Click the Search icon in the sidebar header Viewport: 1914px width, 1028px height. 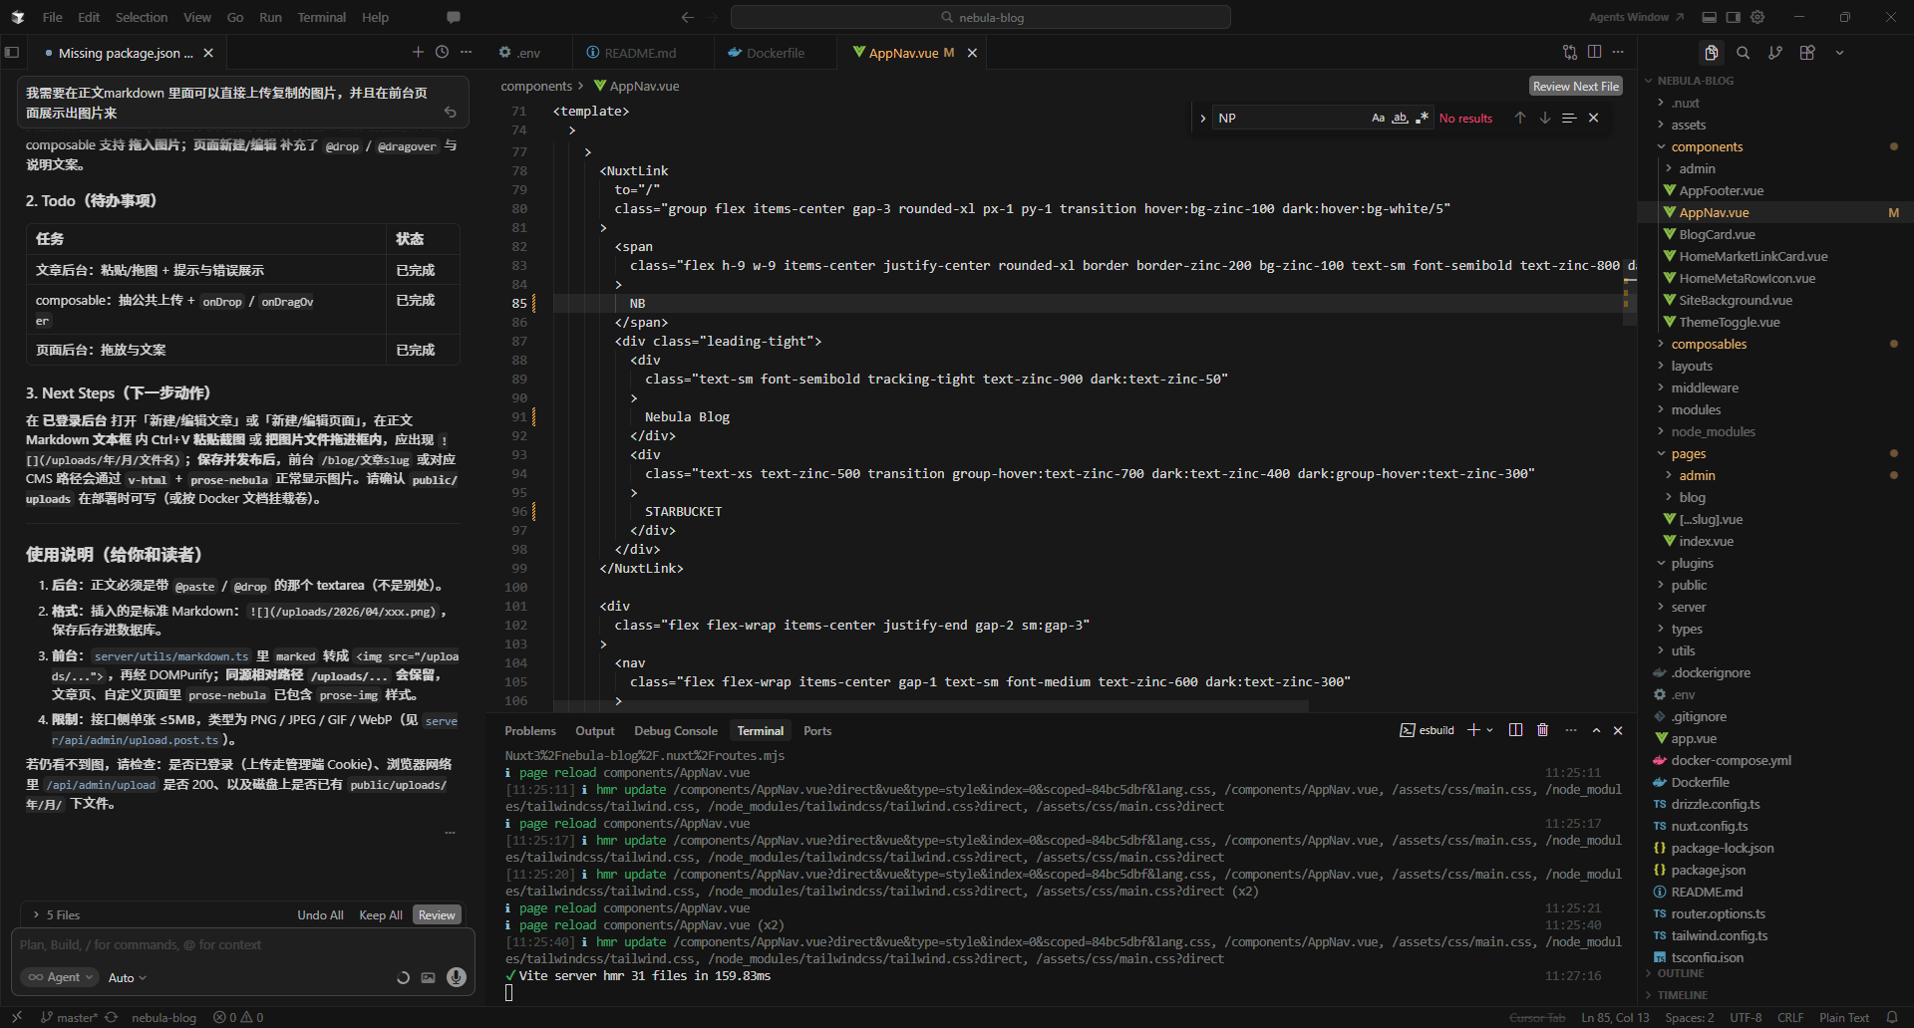(x=1743, y=53)
